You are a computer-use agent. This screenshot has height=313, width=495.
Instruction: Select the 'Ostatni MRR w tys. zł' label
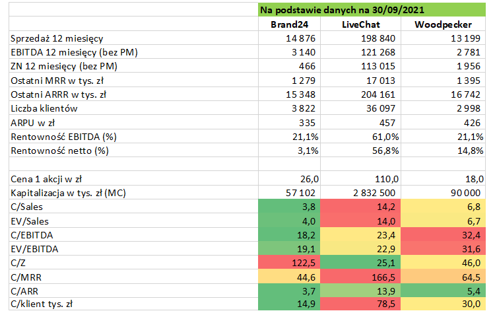[57, 81]
